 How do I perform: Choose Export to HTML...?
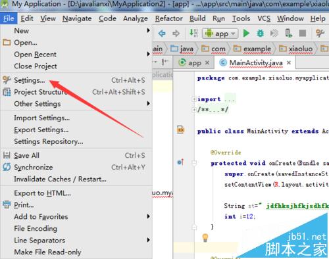click(x=76, y=193)
